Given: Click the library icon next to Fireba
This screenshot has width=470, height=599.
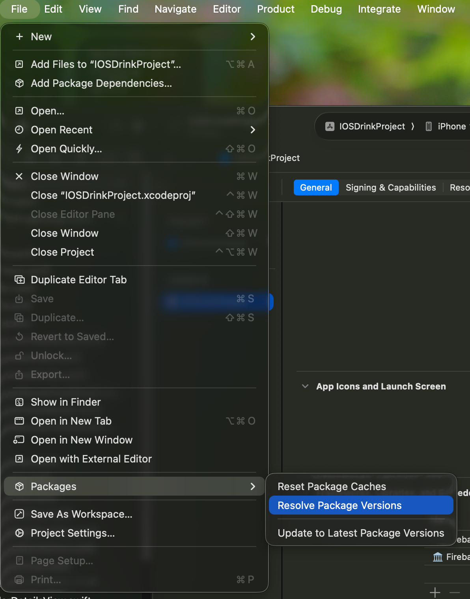Looking at the screenshot, I should point(438,557).
